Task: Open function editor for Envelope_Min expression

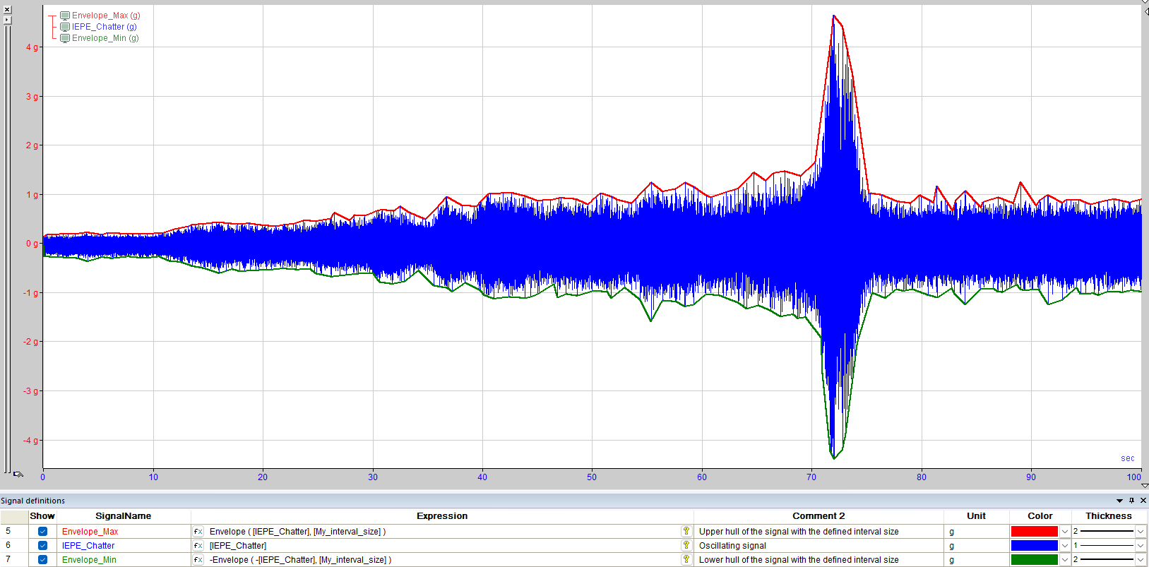Action: pyautogui.click(x=198, y=560)
